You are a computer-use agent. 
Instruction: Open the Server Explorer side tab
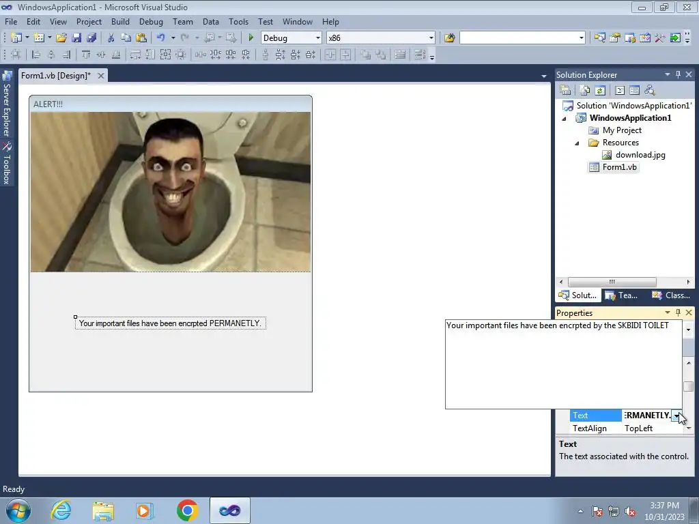tap(7, 104)
